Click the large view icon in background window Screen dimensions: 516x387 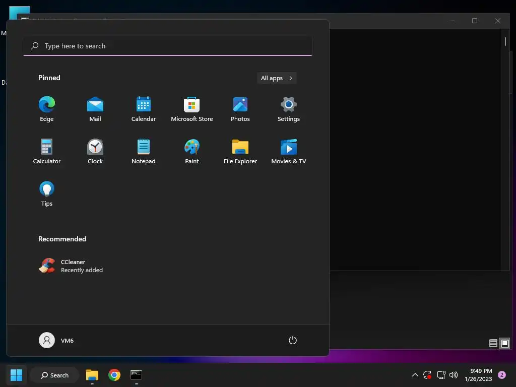click(x=505, y=343)
